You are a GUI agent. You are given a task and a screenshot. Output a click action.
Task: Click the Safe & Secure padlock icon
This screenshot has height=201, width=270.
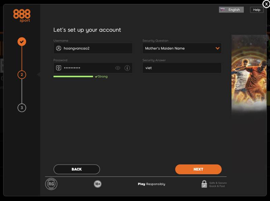pyautogui.click(x=204, y=184)
